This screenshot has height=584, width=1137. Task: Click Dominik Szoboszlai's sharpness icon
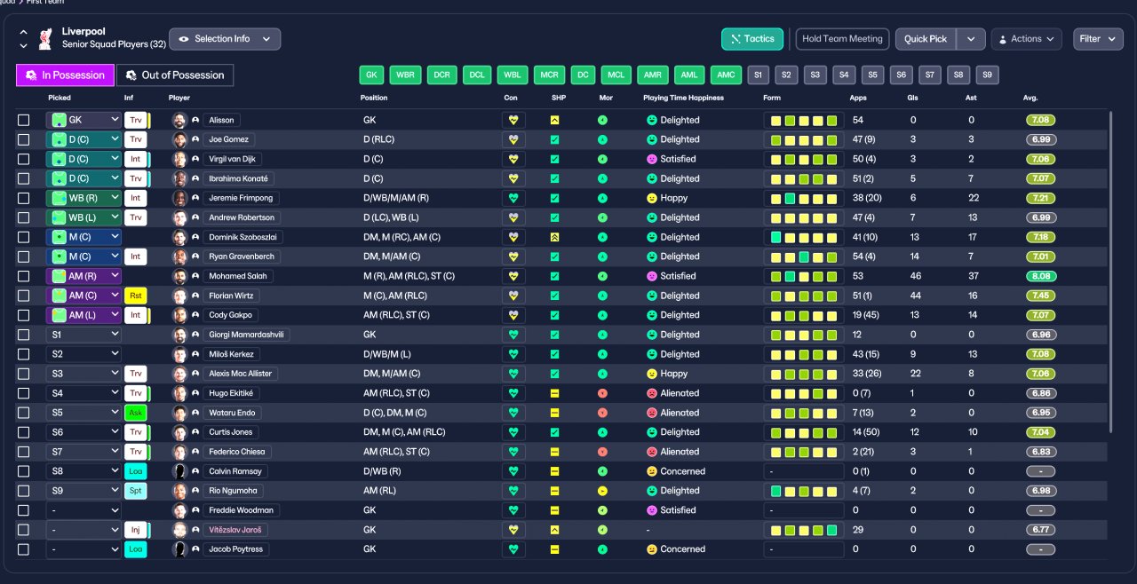[555, 237]
